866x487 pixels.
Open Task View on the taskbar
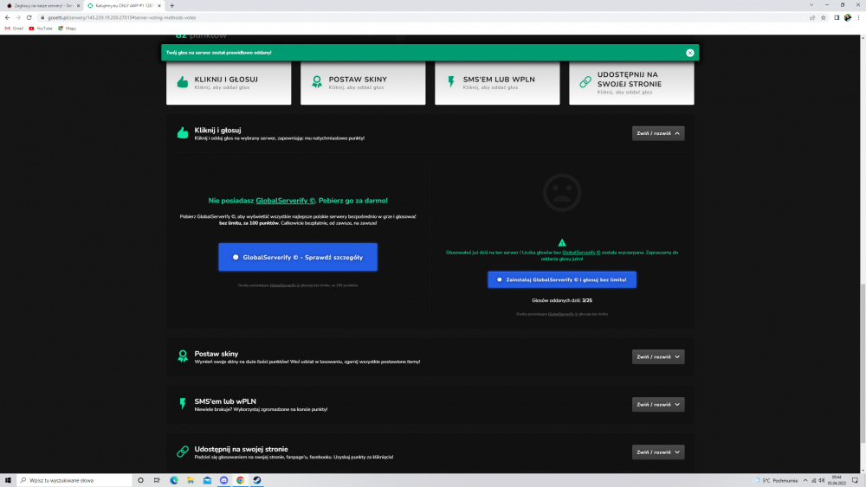tap(157, 480)
